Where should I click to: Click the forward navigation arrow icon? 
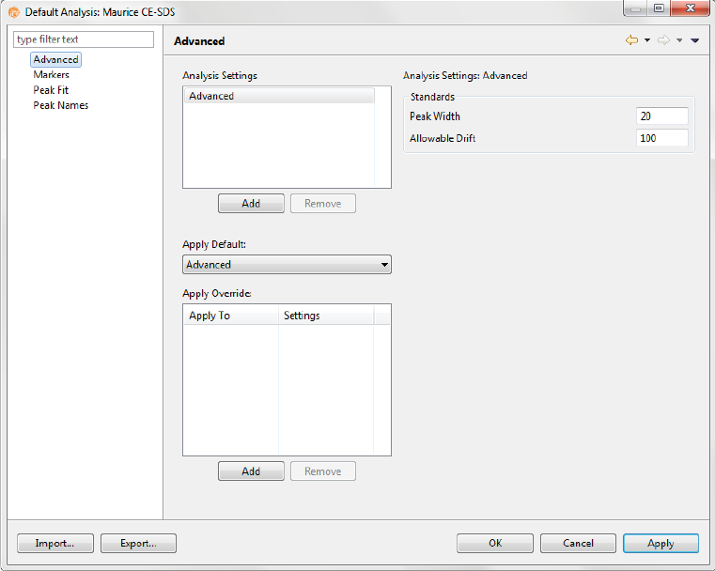point(663,40)
